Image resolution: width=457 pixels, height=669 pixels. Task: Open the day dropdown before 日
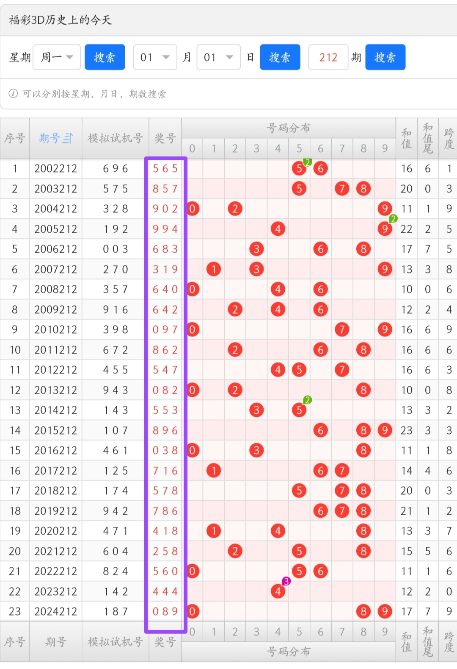pos(218,57)
